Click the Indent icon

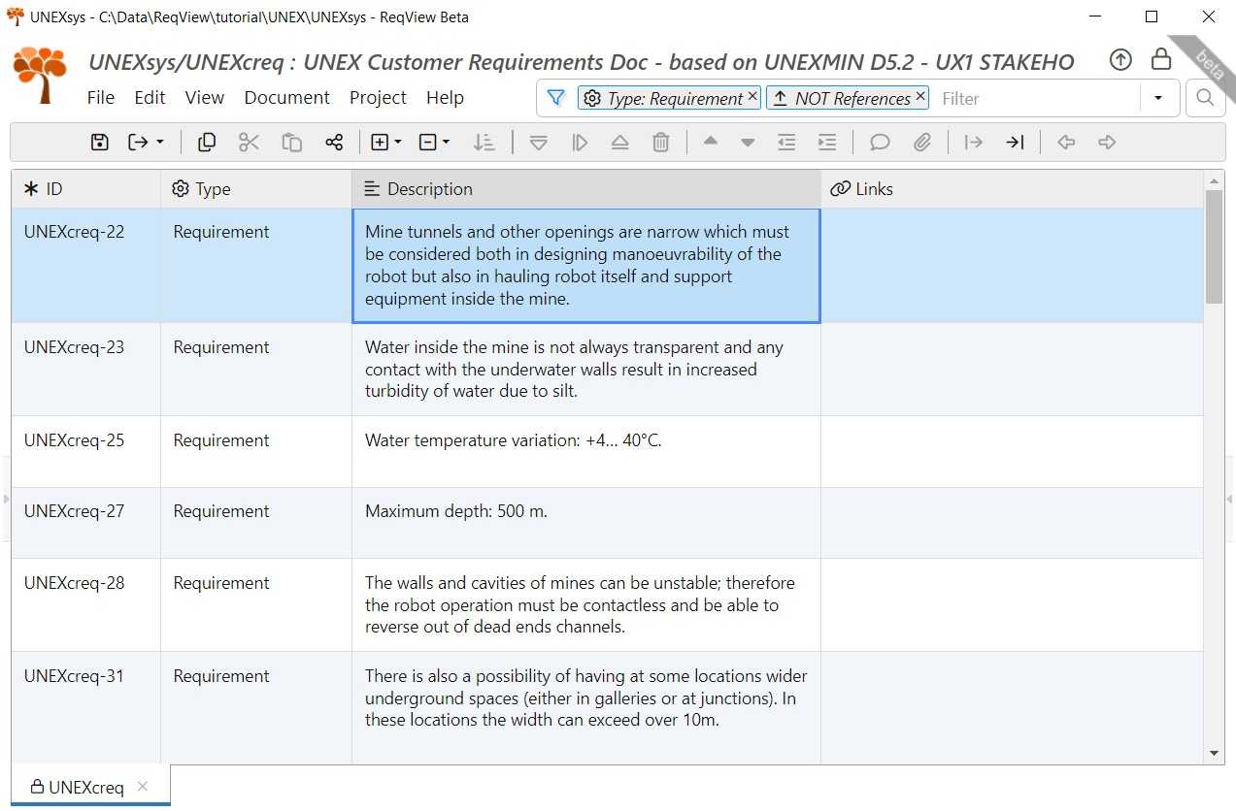tap(827, 143)
